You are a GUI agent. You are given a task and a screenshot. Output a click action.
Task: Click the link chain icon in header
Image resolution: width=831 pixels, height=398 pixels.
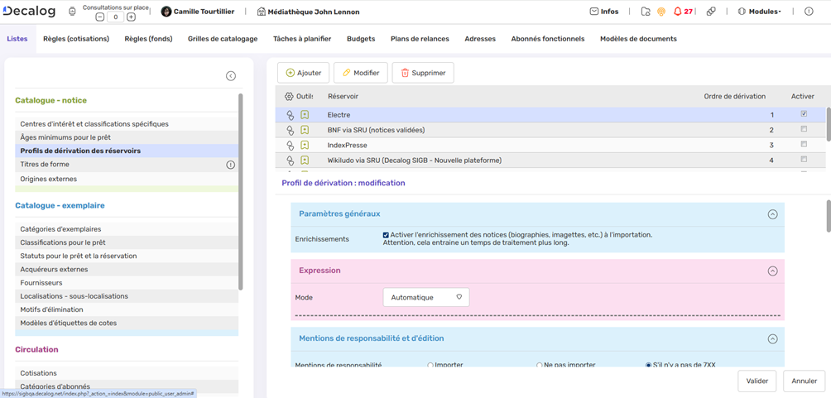point(711,12)
